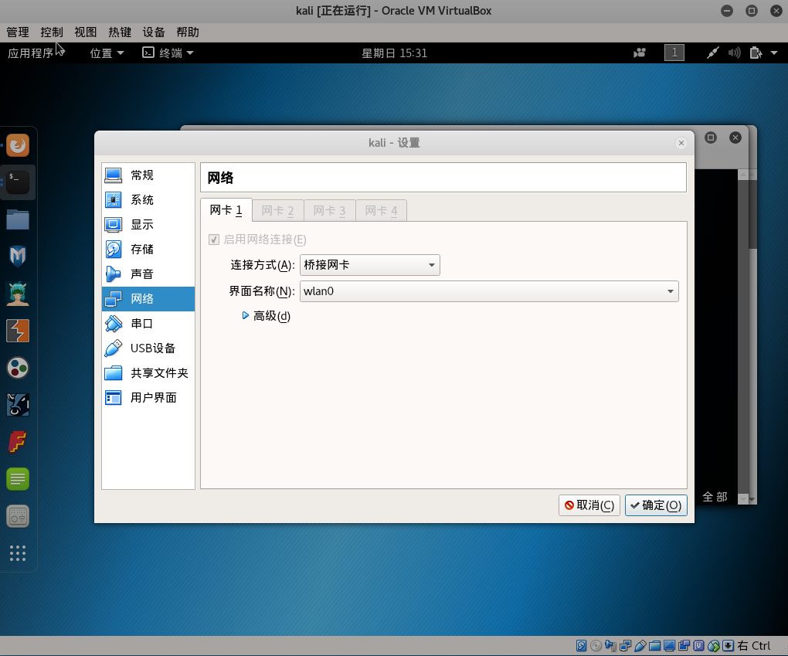Screen dimensions: 788x656
Task: Show all applications grid in dock
Action: 18,553
